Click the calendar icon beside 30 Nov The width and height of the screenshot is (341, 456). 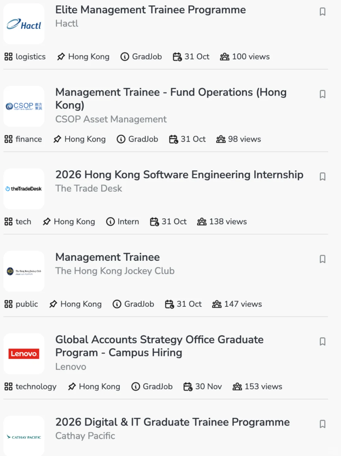pyautogui.click(x=188, y=386)
